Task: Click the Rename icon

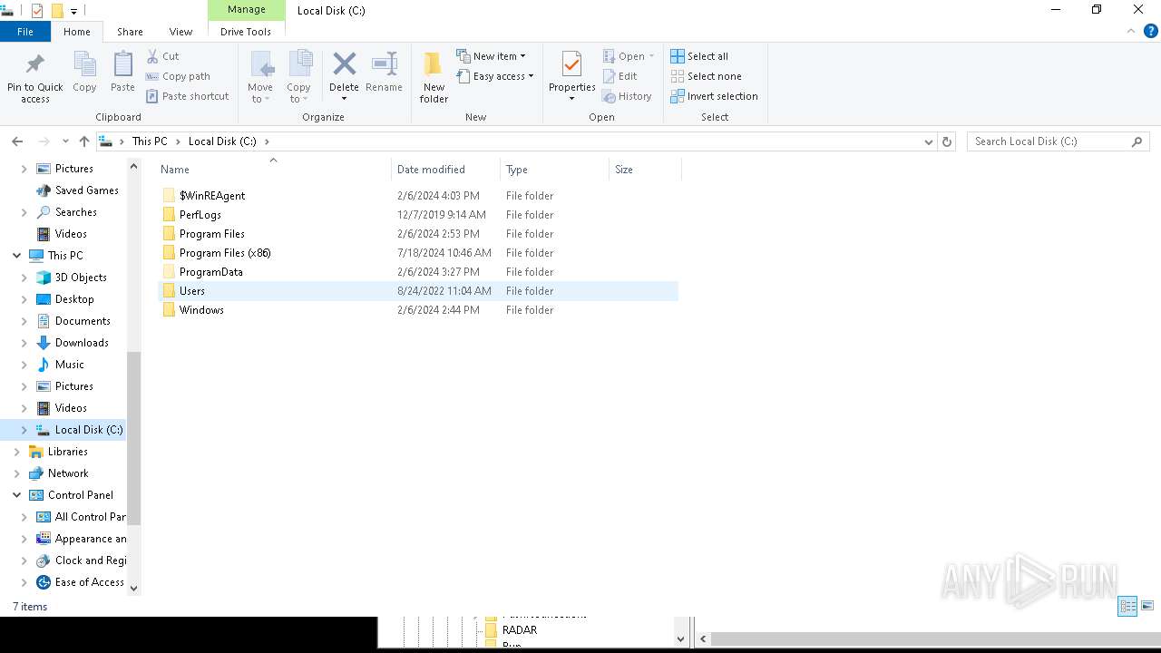Action: 385,64
